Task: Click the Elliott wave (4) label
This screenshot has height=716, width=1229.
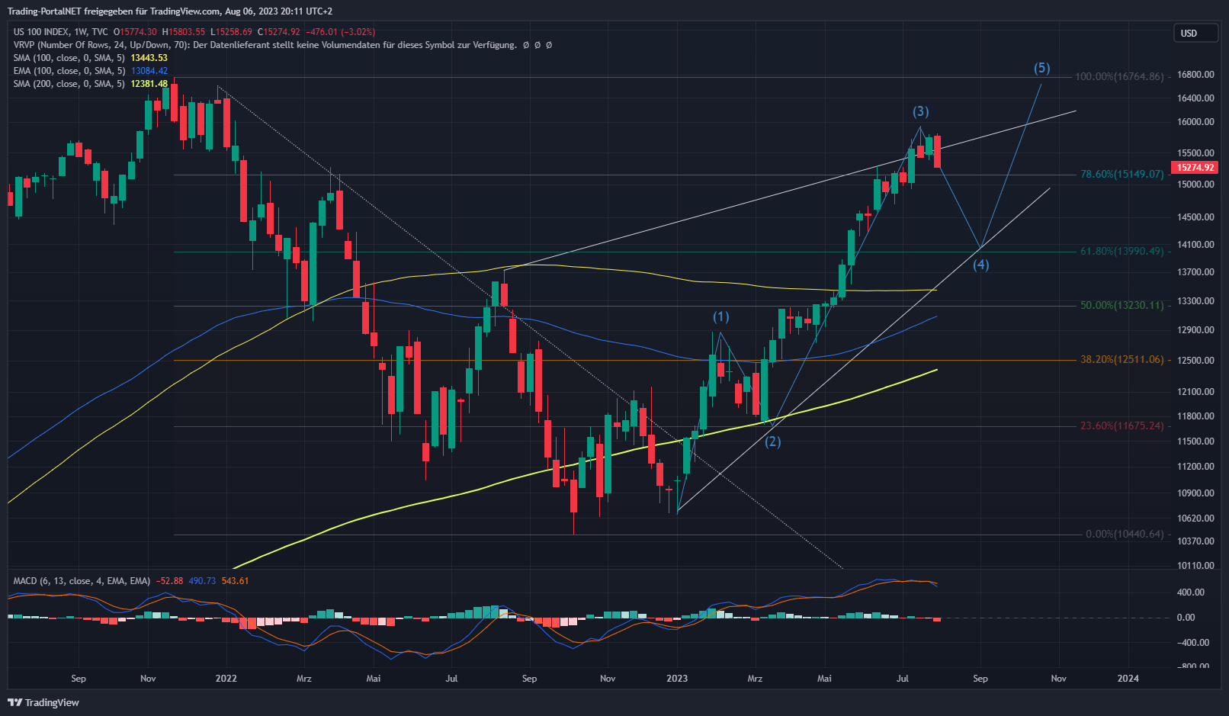Action: [980, 265]
